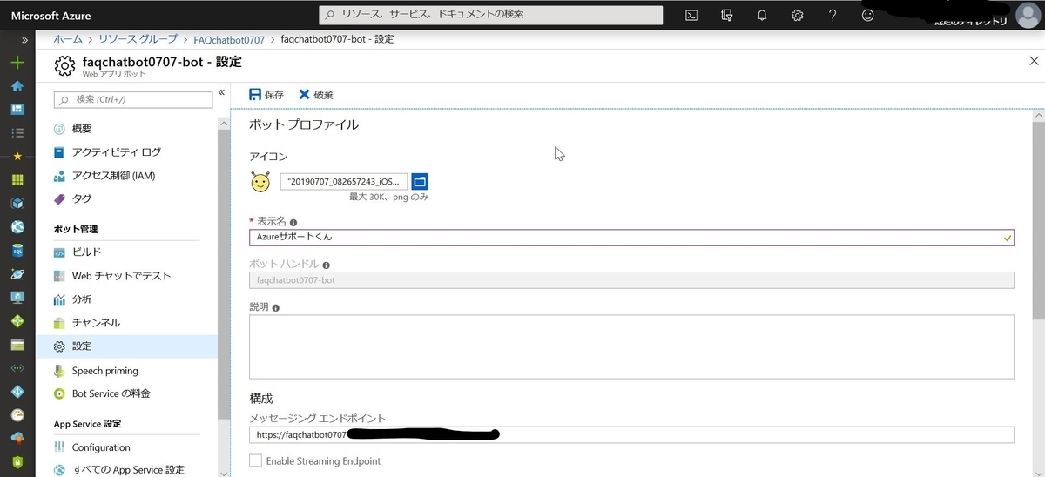This screenshot has height=477, width=1045.
Task: Click the メッセージング エンドポイント URL field
Action: pyautogui.click(x=631, y=434)
